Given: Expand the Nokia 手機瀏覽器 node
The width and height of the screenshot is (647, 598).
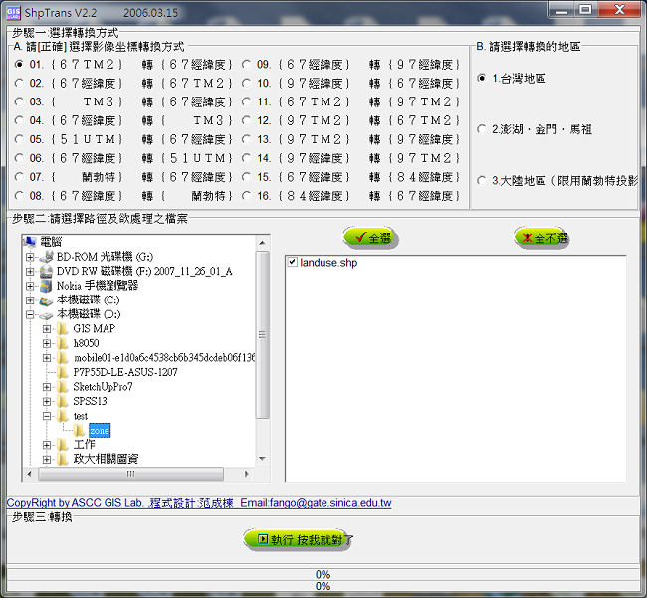Looking at the screenshot, I should [30, 286].
